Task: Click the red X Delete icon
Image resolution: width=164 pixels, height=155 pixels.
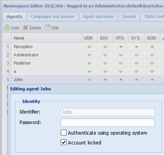Action: (x=25, y=27)
